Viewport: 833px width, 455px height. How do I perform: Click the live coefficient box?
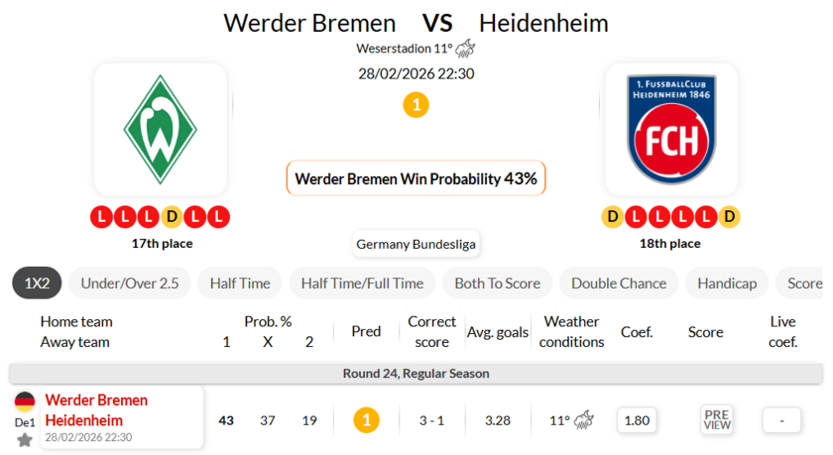781,420
